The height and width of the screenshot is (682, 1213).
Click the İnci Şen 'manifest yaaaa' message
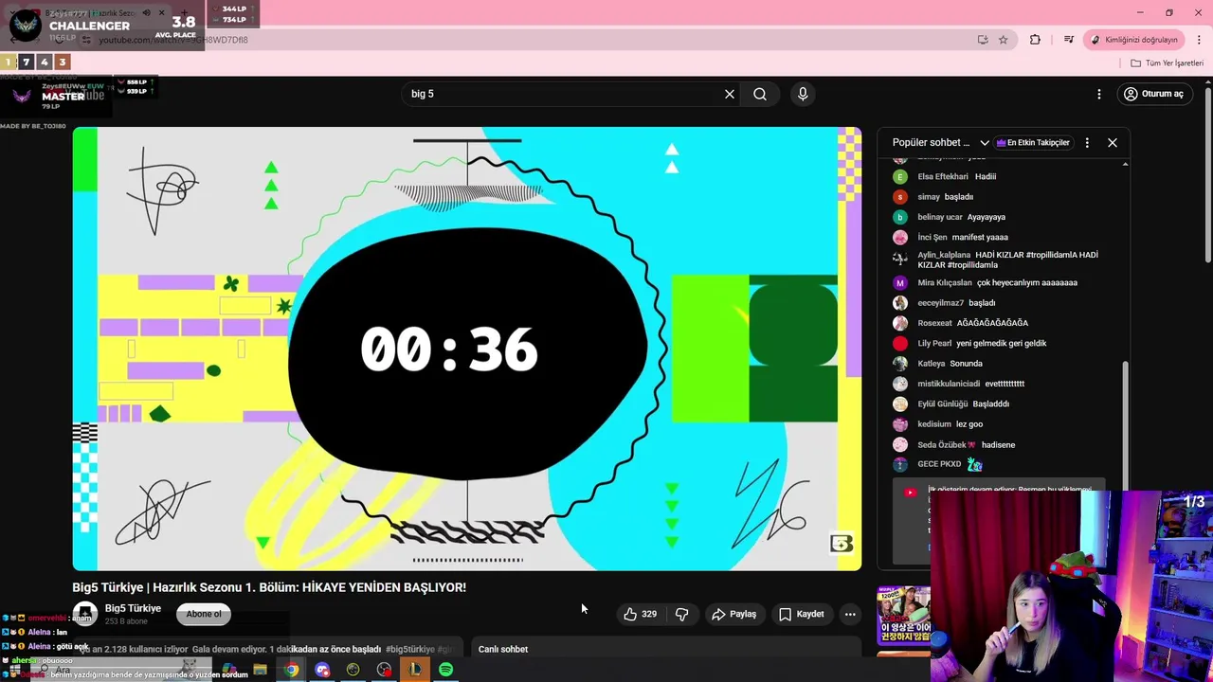pyautogui.click(x=1003, y=237)
